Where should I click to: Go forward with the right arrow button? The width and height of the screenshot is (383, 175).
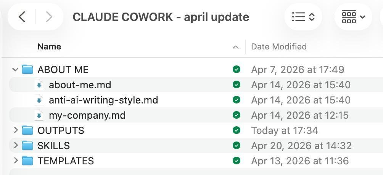coord(49,17)
